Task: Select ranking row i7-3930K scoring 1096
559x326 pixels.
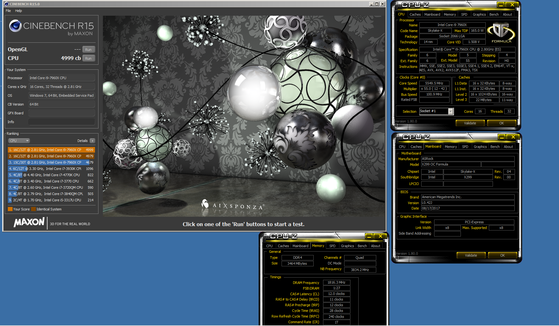Action: click(x=51, y=169)
